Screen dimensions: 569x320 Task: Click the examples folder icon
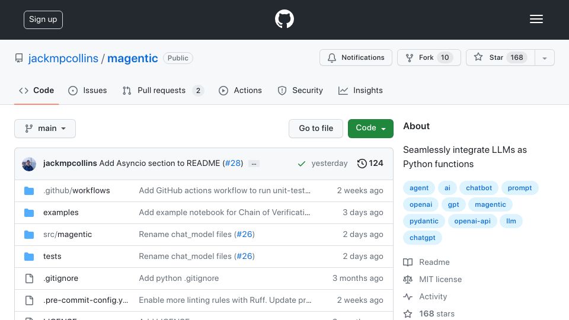pyautogui.click(x=29, y=213)
